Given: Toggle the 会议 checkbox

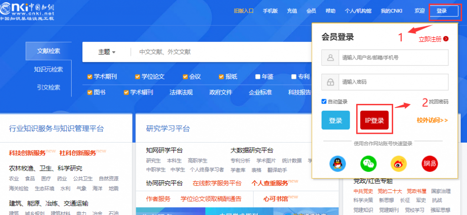Looking at the screenshot, I should [x=185, y=77].
